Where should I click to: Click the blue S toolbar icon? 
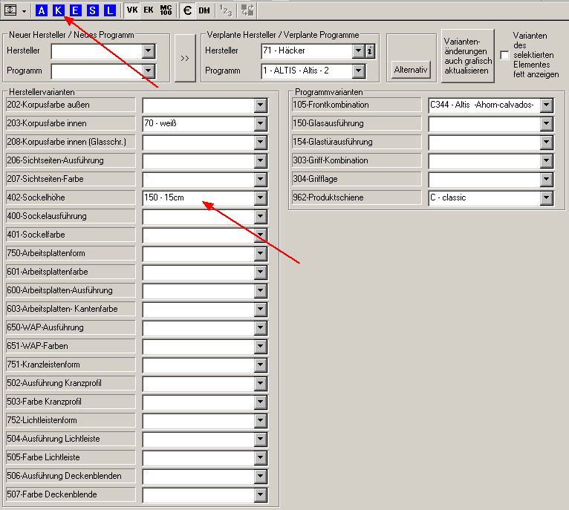click(x=93, y=10)
